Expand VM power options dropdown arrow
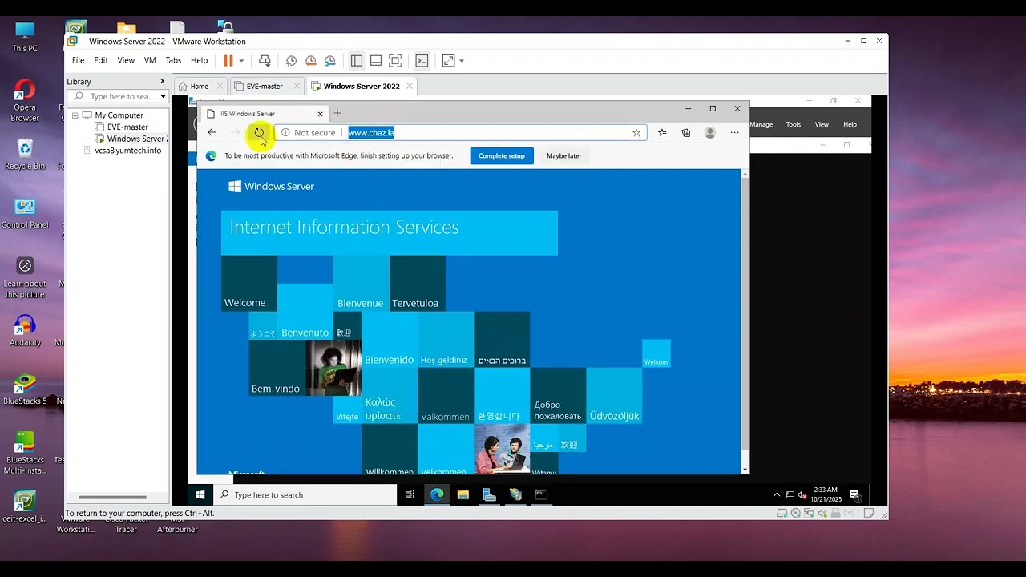This screenshot has height=577, width=1026. [x=241, y=61]
